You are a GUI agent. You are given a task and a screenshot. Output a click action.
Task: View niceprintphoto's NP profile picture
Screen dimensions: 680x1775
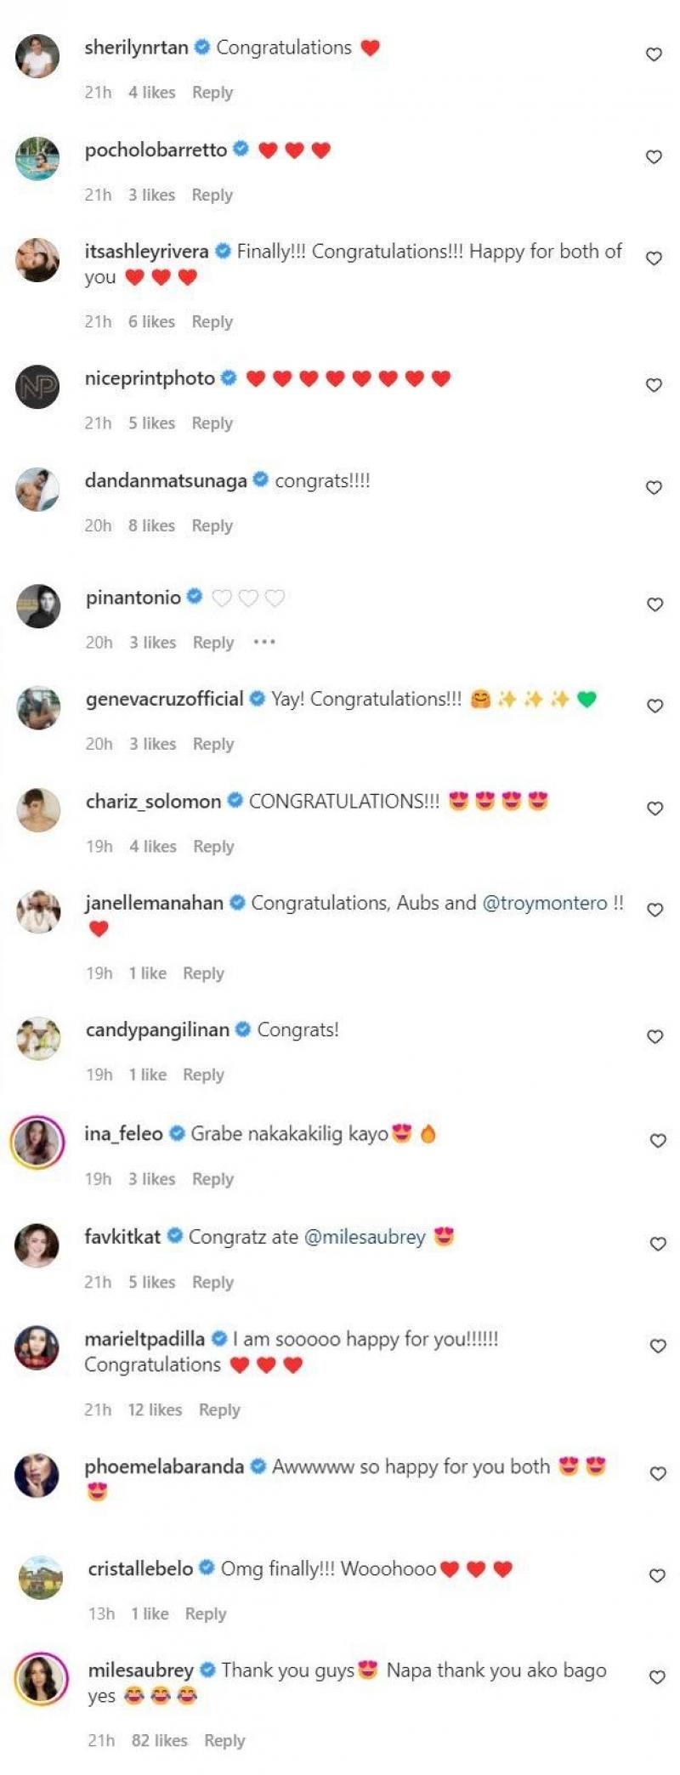click(37, 386)
